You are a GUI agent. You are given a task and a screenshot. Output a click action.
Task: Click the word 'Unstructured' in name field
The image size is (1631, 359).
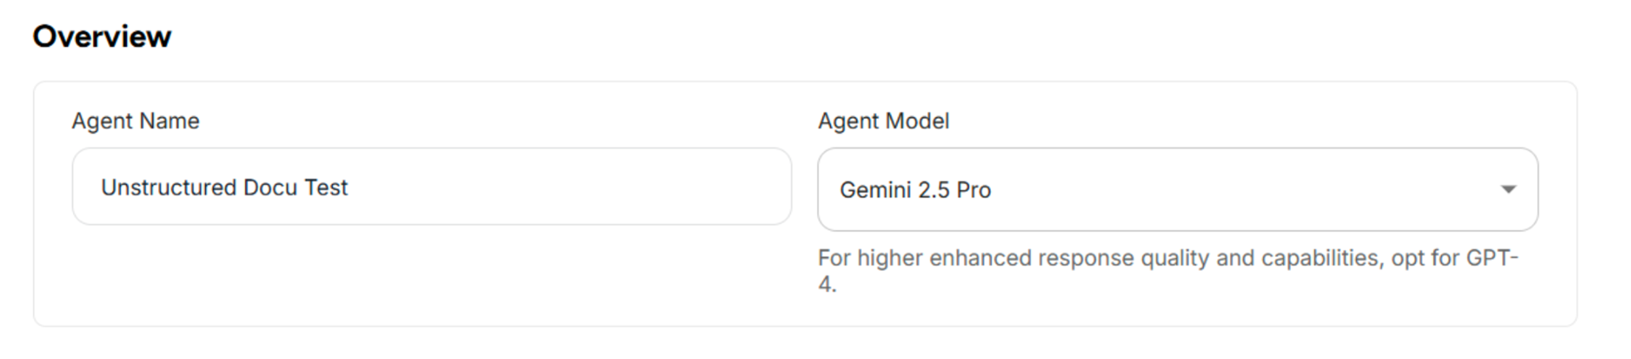[168, 188]
